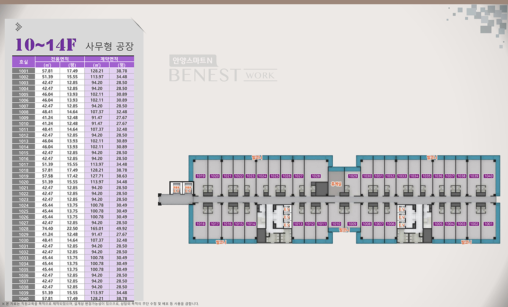Click the 전용면적 column header

[x=60, y=59]
